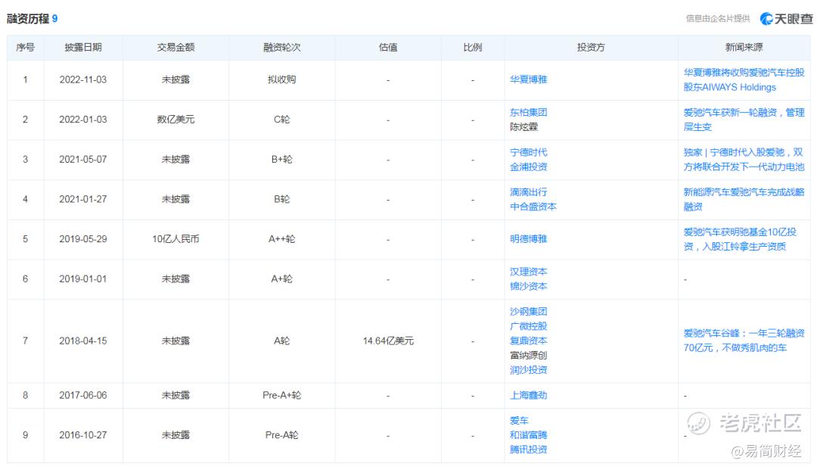Click the 融资历程 section title

pyautogui.click(x=28, y=19)
